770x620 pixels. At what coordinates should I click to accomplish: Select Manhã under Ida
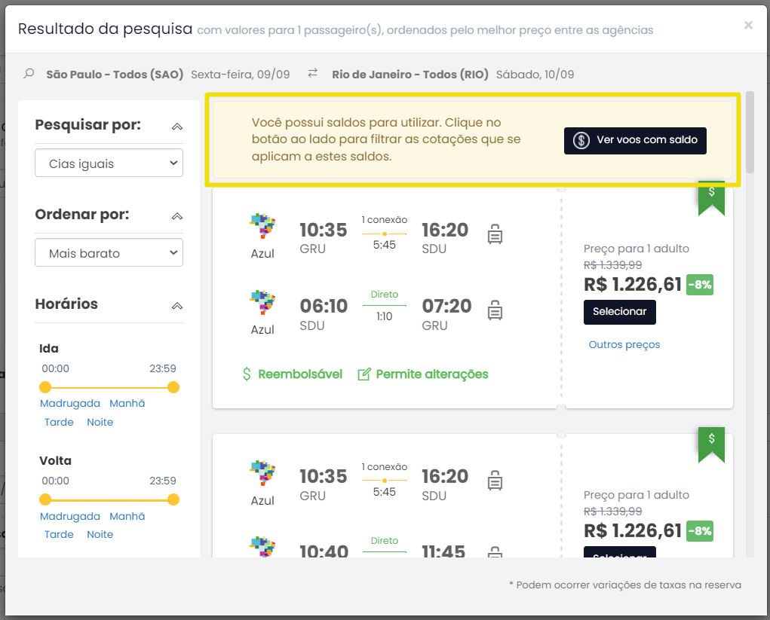pos(127,403)
